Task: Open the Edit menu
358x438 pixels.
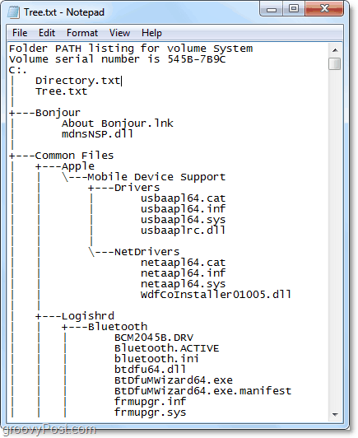Action: point(47,33)
